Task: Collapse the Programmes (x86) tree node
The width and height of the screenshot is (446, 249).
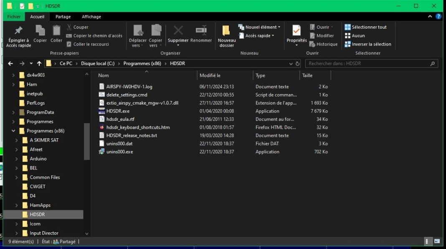Action: 13,131
